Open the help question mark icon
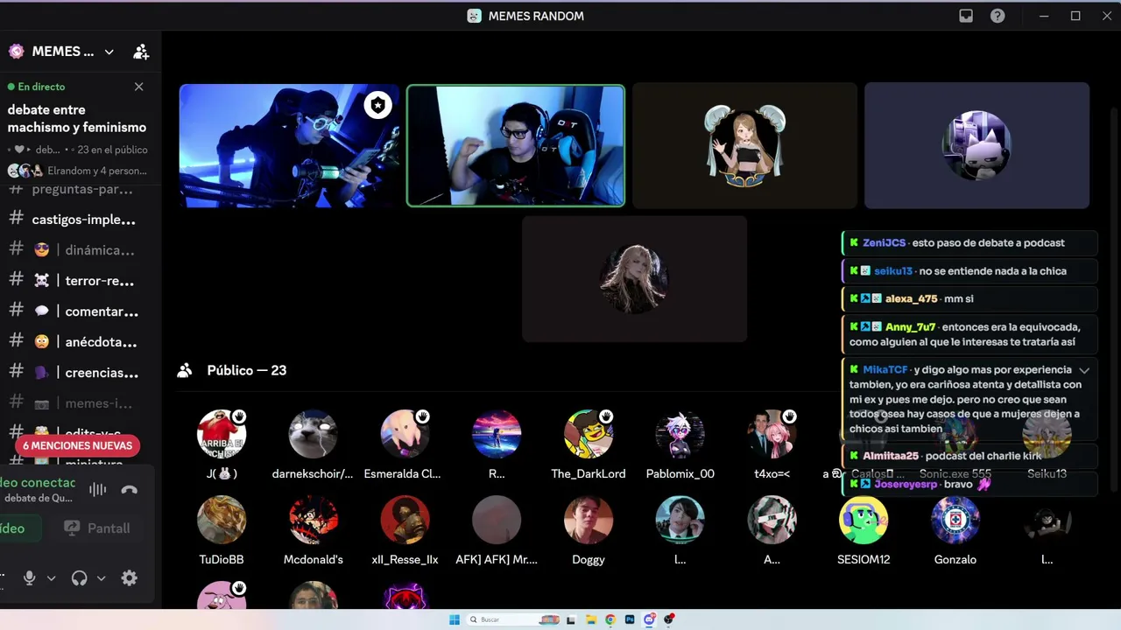The width and height of the screenshot is (1121, 630). click(x=998, y=16)
